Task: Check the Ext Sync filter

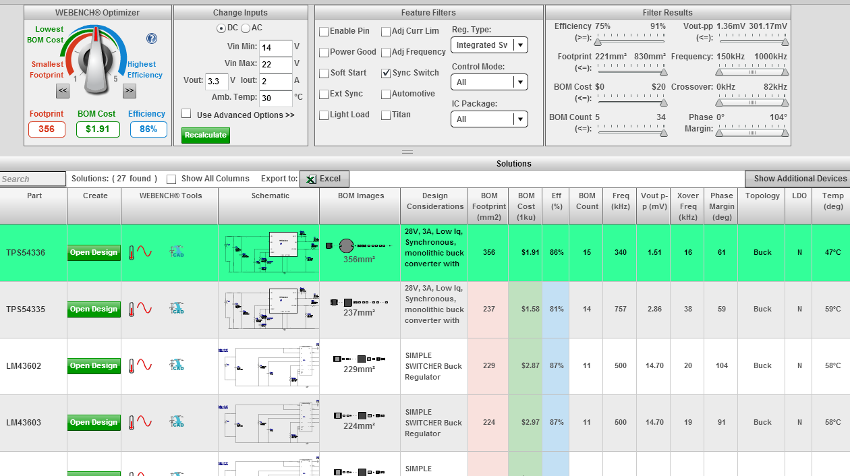Action: pyautogui.click(x=324, y=94)
